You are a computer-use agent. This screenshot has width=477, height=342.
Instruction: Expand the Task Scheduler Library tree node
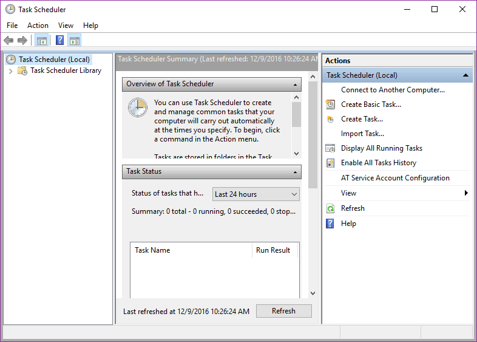click(x=11, y=71)
